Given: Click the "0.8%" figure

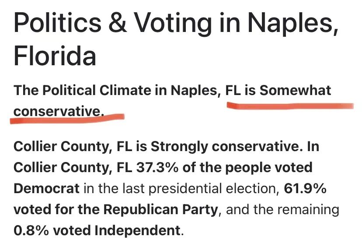Looking at the screenshot, I should [x=31, y=231].
